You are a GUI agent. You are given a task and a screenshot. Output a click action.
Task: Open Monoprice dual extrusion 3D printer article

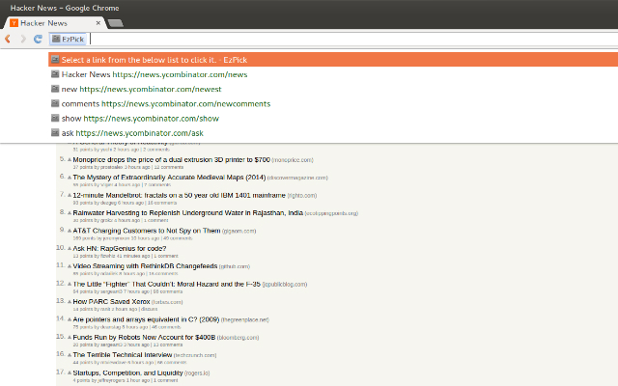[x=172, y=159]
